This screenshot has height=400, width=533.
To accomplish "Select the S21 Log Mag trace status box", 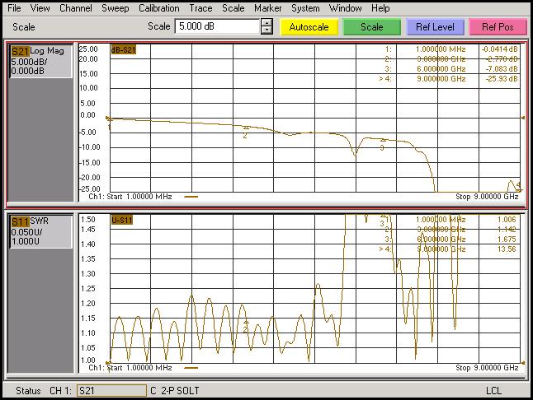I will (40, 61).
